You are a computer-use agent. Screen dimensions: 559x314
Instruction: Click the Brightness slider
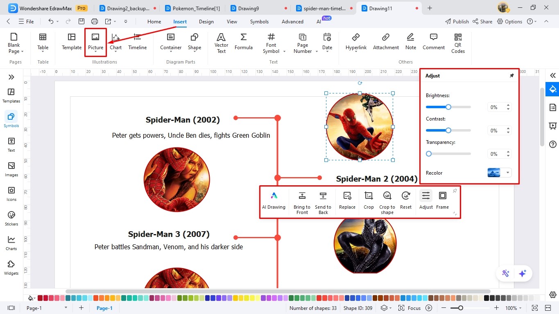tap(448, 107)
